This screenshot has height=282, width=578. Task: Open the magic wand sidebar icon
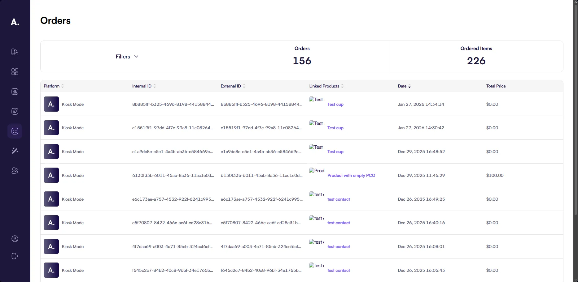pos(15,151)
